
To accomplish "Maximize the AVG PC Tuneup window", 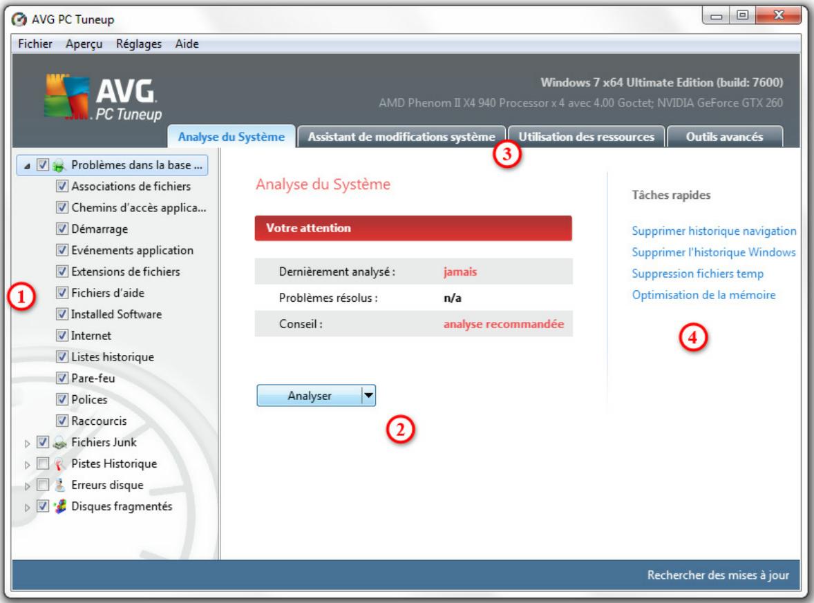I will pos(742,16).
